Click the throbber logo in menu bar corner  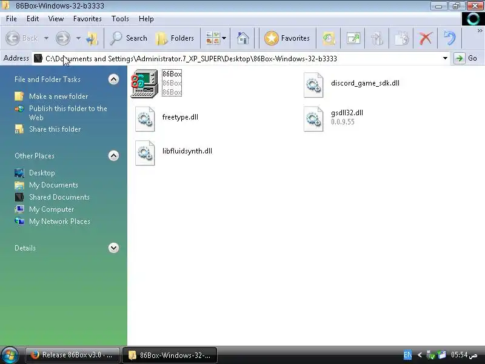(473, 19)
